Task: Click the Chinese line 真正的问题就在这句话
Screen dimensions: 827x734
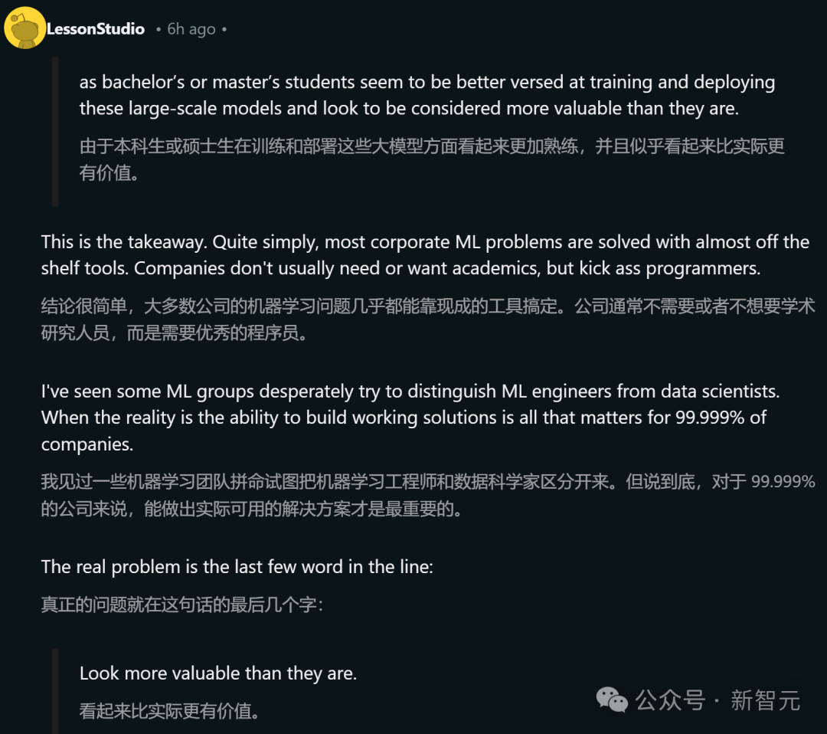Action: (x=182, y=605)
